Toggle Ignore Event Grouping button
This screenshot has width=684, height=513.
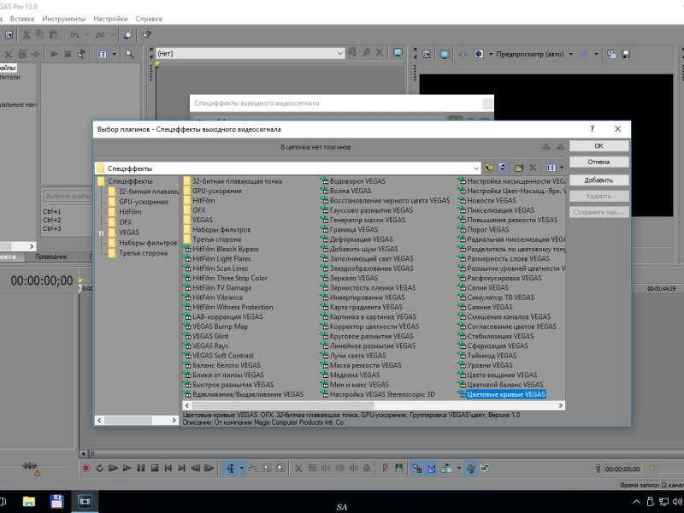(484, 468)
